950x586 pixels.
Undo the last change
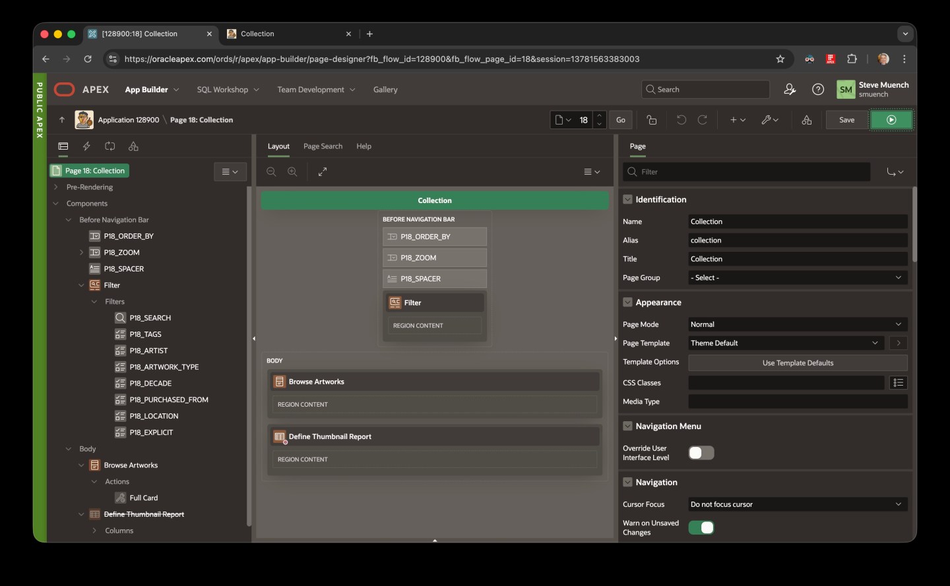[681, 120]
